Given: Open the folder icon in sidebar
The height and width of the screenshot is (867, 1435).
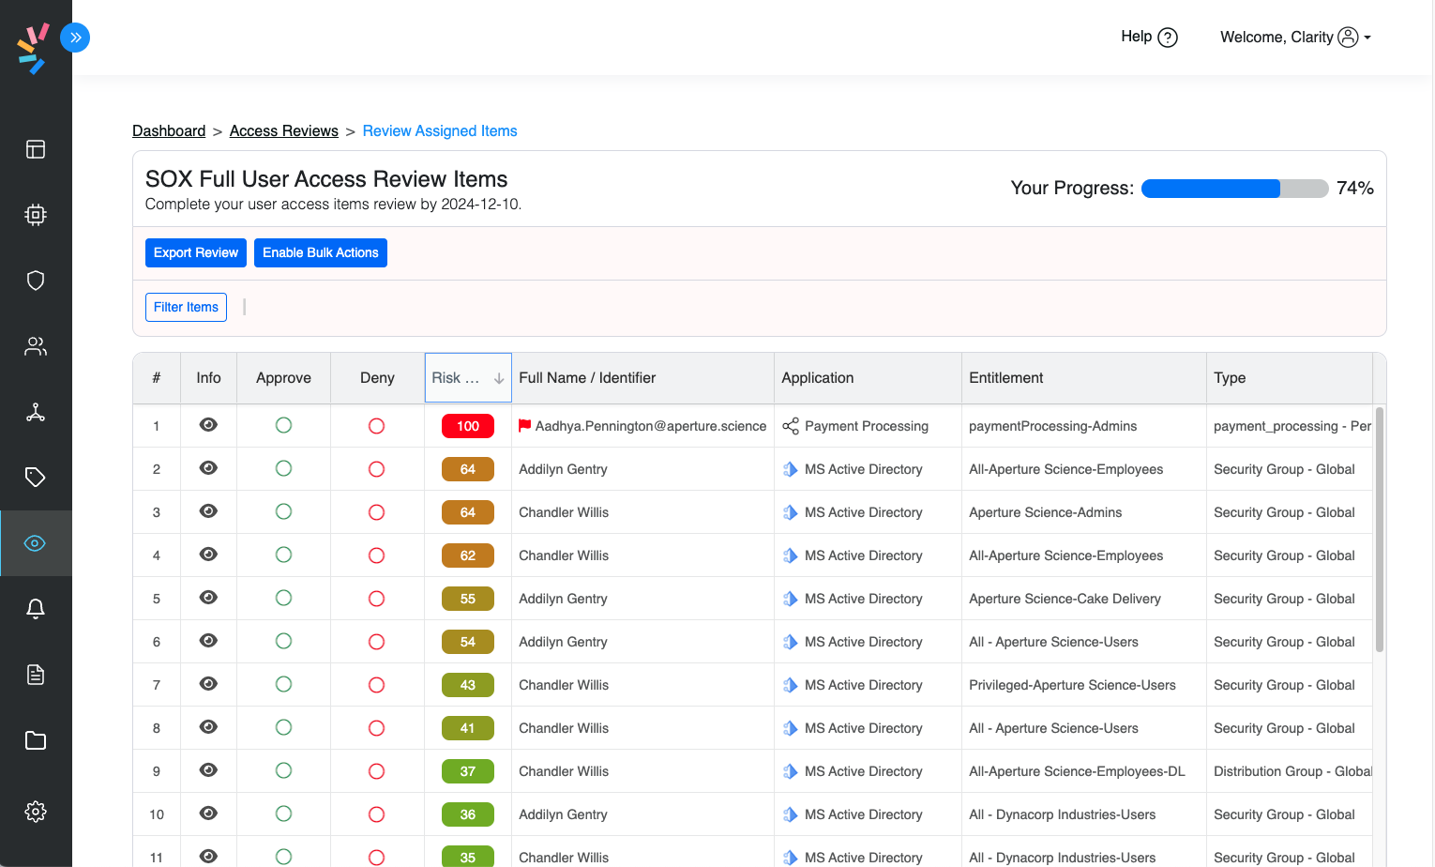Looking at the screenshot, I should coord(36,740).
